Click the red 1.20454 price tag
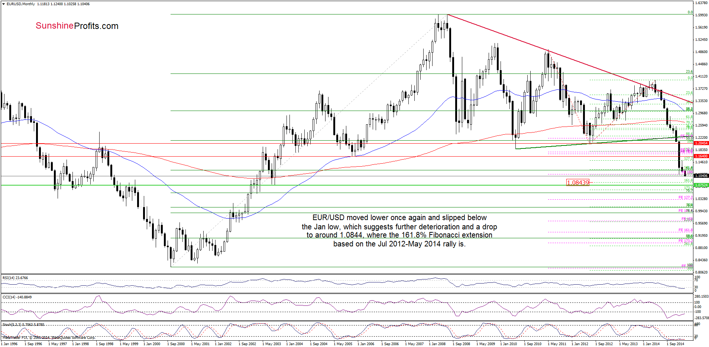 [x=701, y=143]
